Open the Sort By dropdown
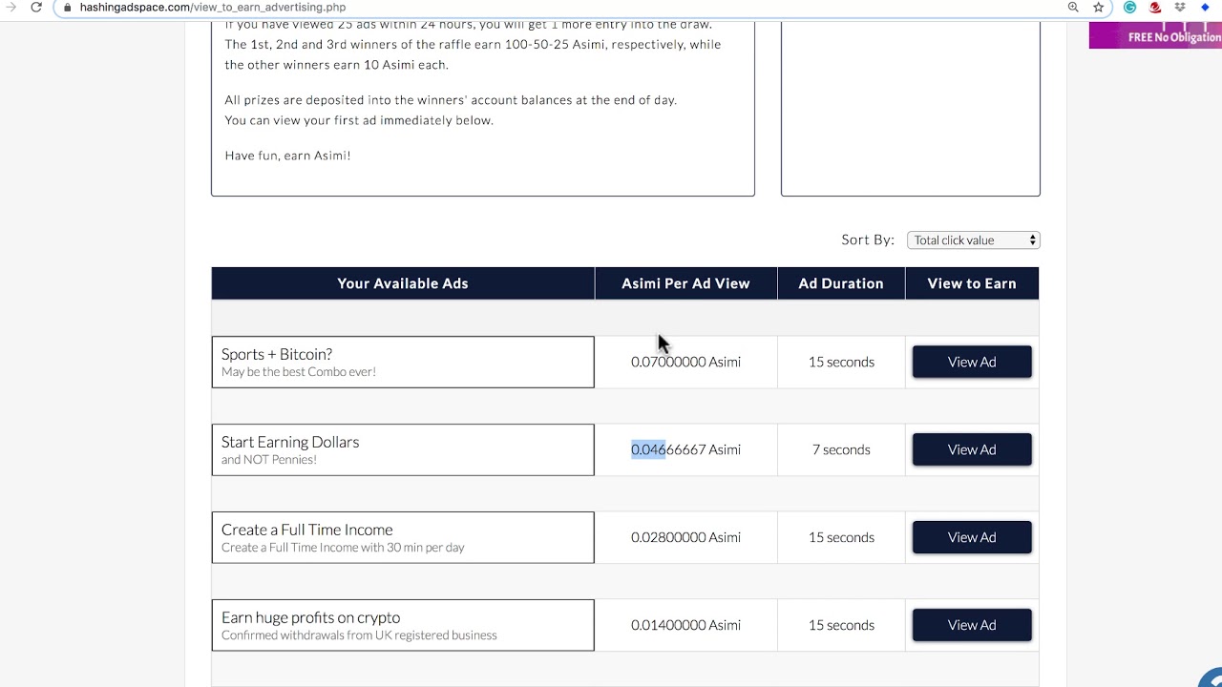Screen dimensions: 1222x687 pos(973,240)
